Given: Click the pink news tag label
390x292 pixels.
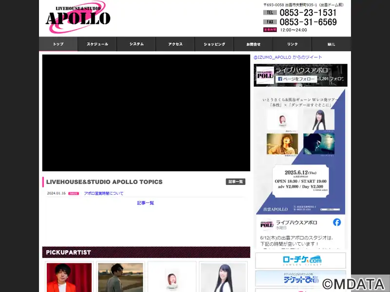Looking at the screenshot, I should (74, 193).
